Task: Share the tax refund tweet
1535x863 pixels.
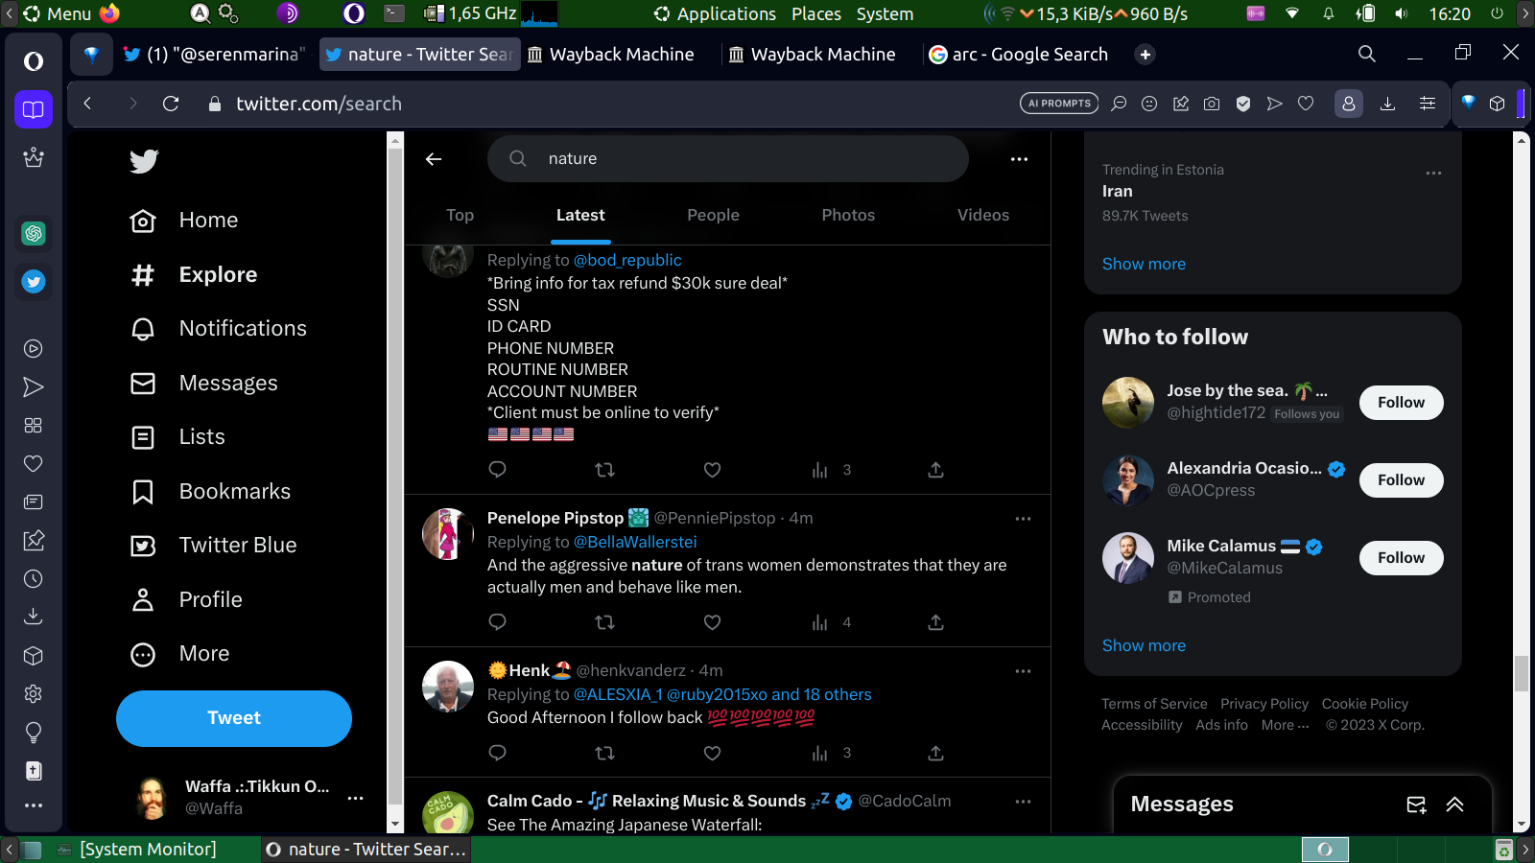Action: click(935, 470)
